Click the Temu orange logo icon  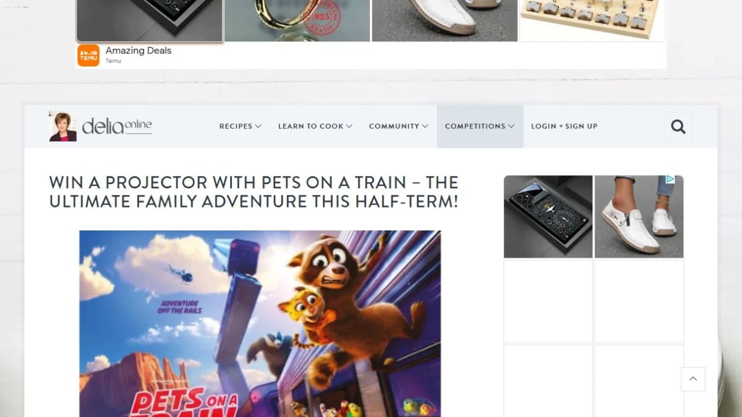pyautogui.click(x=88, y=56)
